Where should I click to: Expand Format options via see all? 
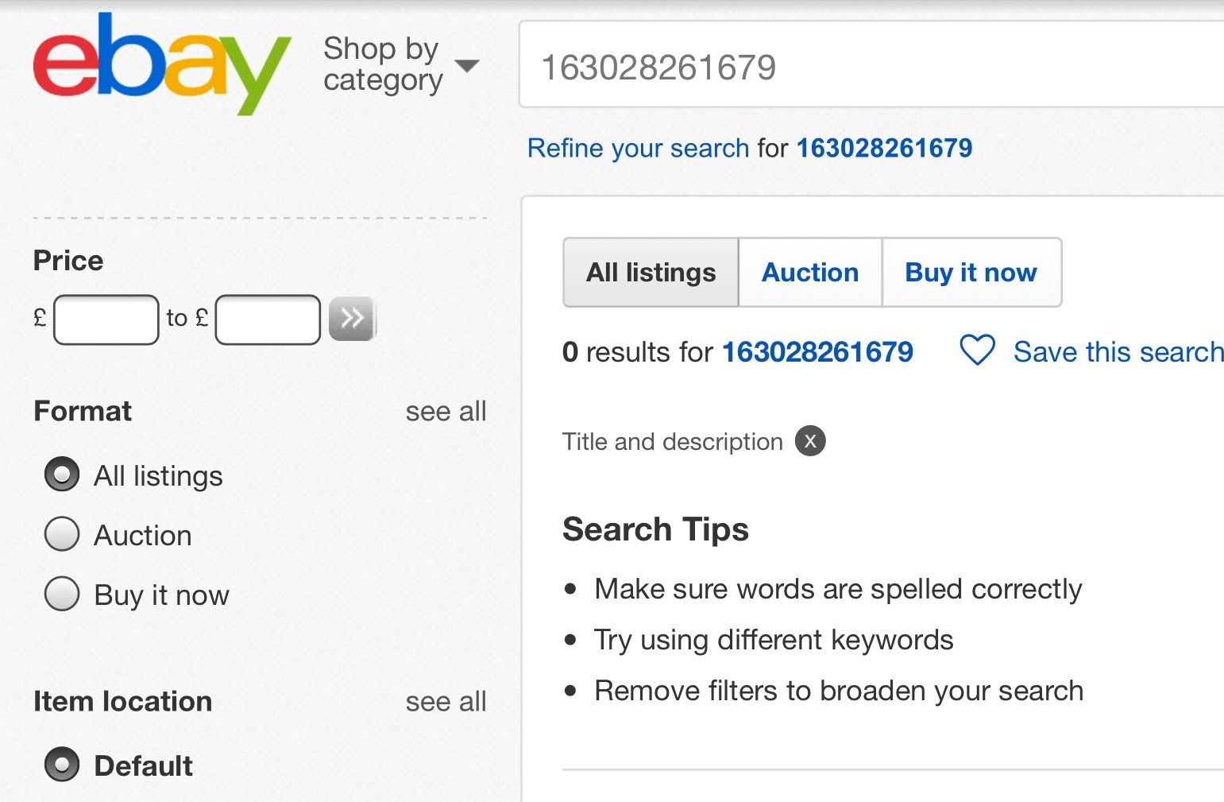(x=446, y=412)
